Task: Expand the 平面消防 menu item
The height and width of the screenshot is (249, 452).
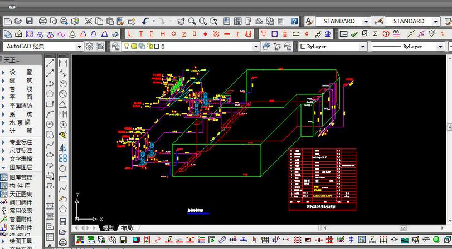Action: [x=21, y=106]
